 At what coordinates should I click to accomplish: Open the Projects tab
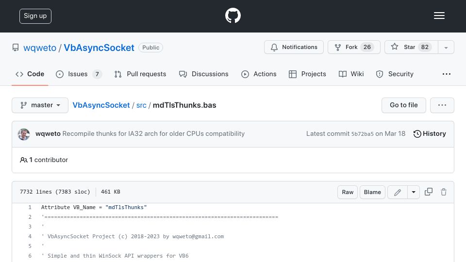(307, 74)
